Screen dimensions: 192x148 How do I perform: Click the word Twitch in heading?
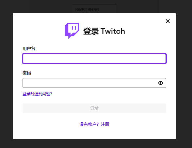(x=113, y=31)
